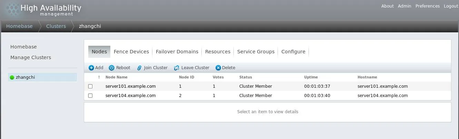Log out using the Logout link

click(x=451, y=6)
